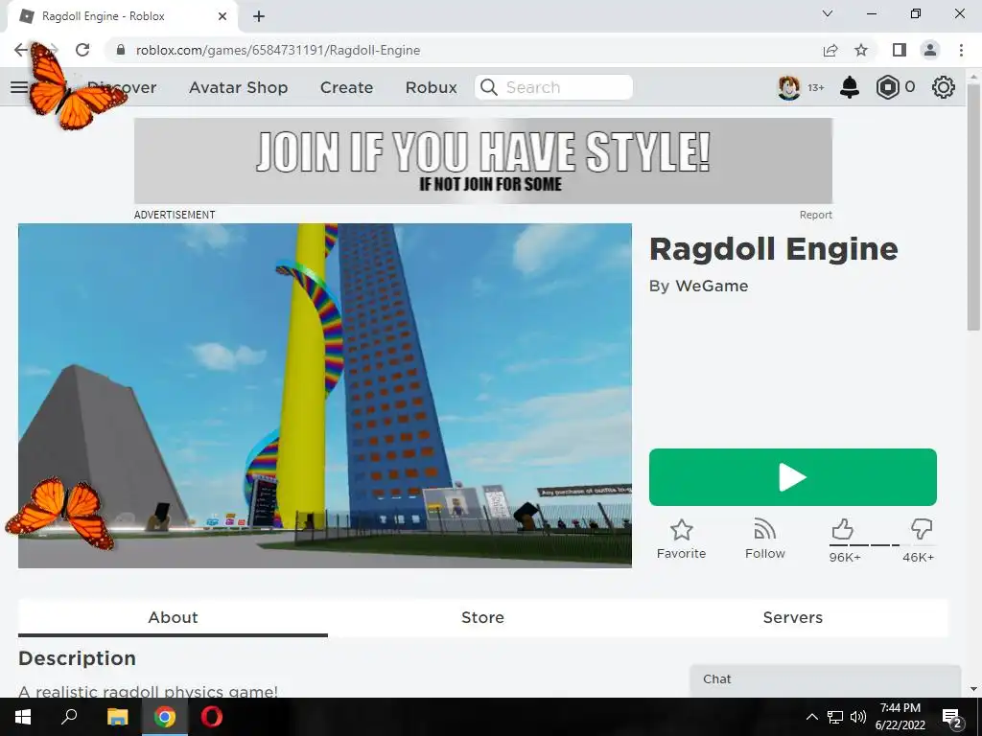Click the padlock site info icon
The width and height of the screenshot is (982, 736).
coord(121,50)
